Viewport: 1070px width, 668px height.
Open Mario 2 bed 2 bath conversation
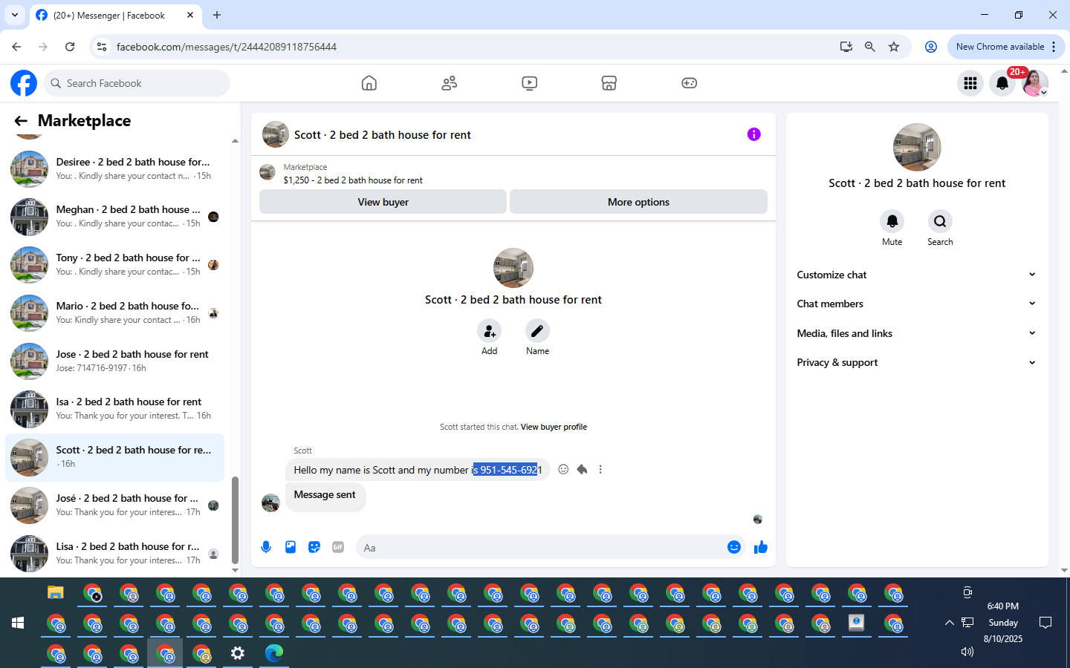click(115, 313)
